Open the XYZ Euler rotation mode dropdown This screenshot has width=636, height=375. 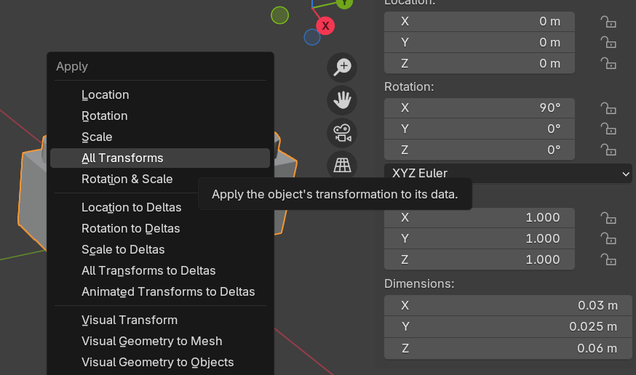508,174
